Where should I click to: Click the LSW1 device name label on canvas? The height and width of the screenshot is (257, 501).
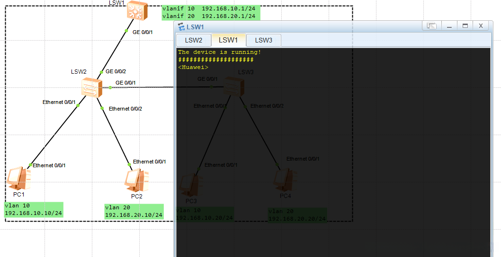pos(116,2)
